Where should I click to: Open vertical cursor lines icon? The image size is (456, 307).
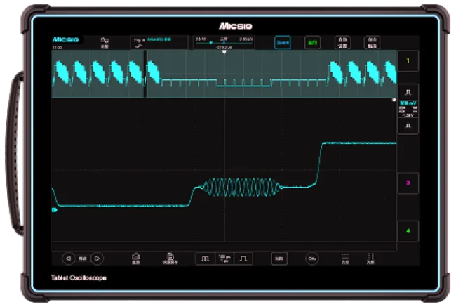pos(370,259)
